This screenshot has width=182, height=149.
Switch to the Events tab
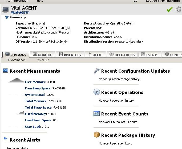(x=150, y=55)
